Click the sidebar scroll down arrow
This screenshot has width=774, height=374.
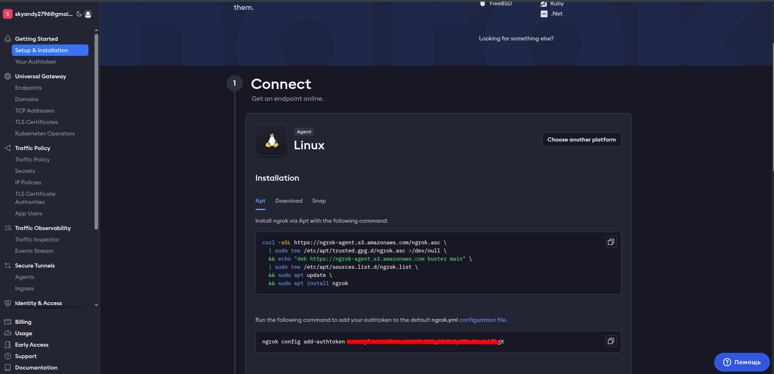tap(96, 305)
